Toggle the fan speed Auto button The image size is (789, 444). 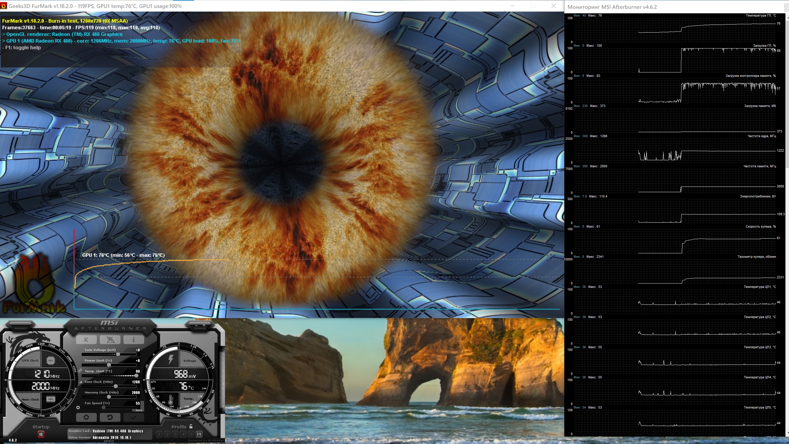(139, 410)
